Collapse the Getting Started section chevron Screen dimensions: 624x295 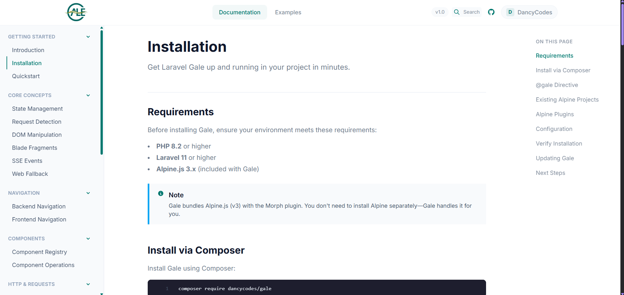[88, 37]
